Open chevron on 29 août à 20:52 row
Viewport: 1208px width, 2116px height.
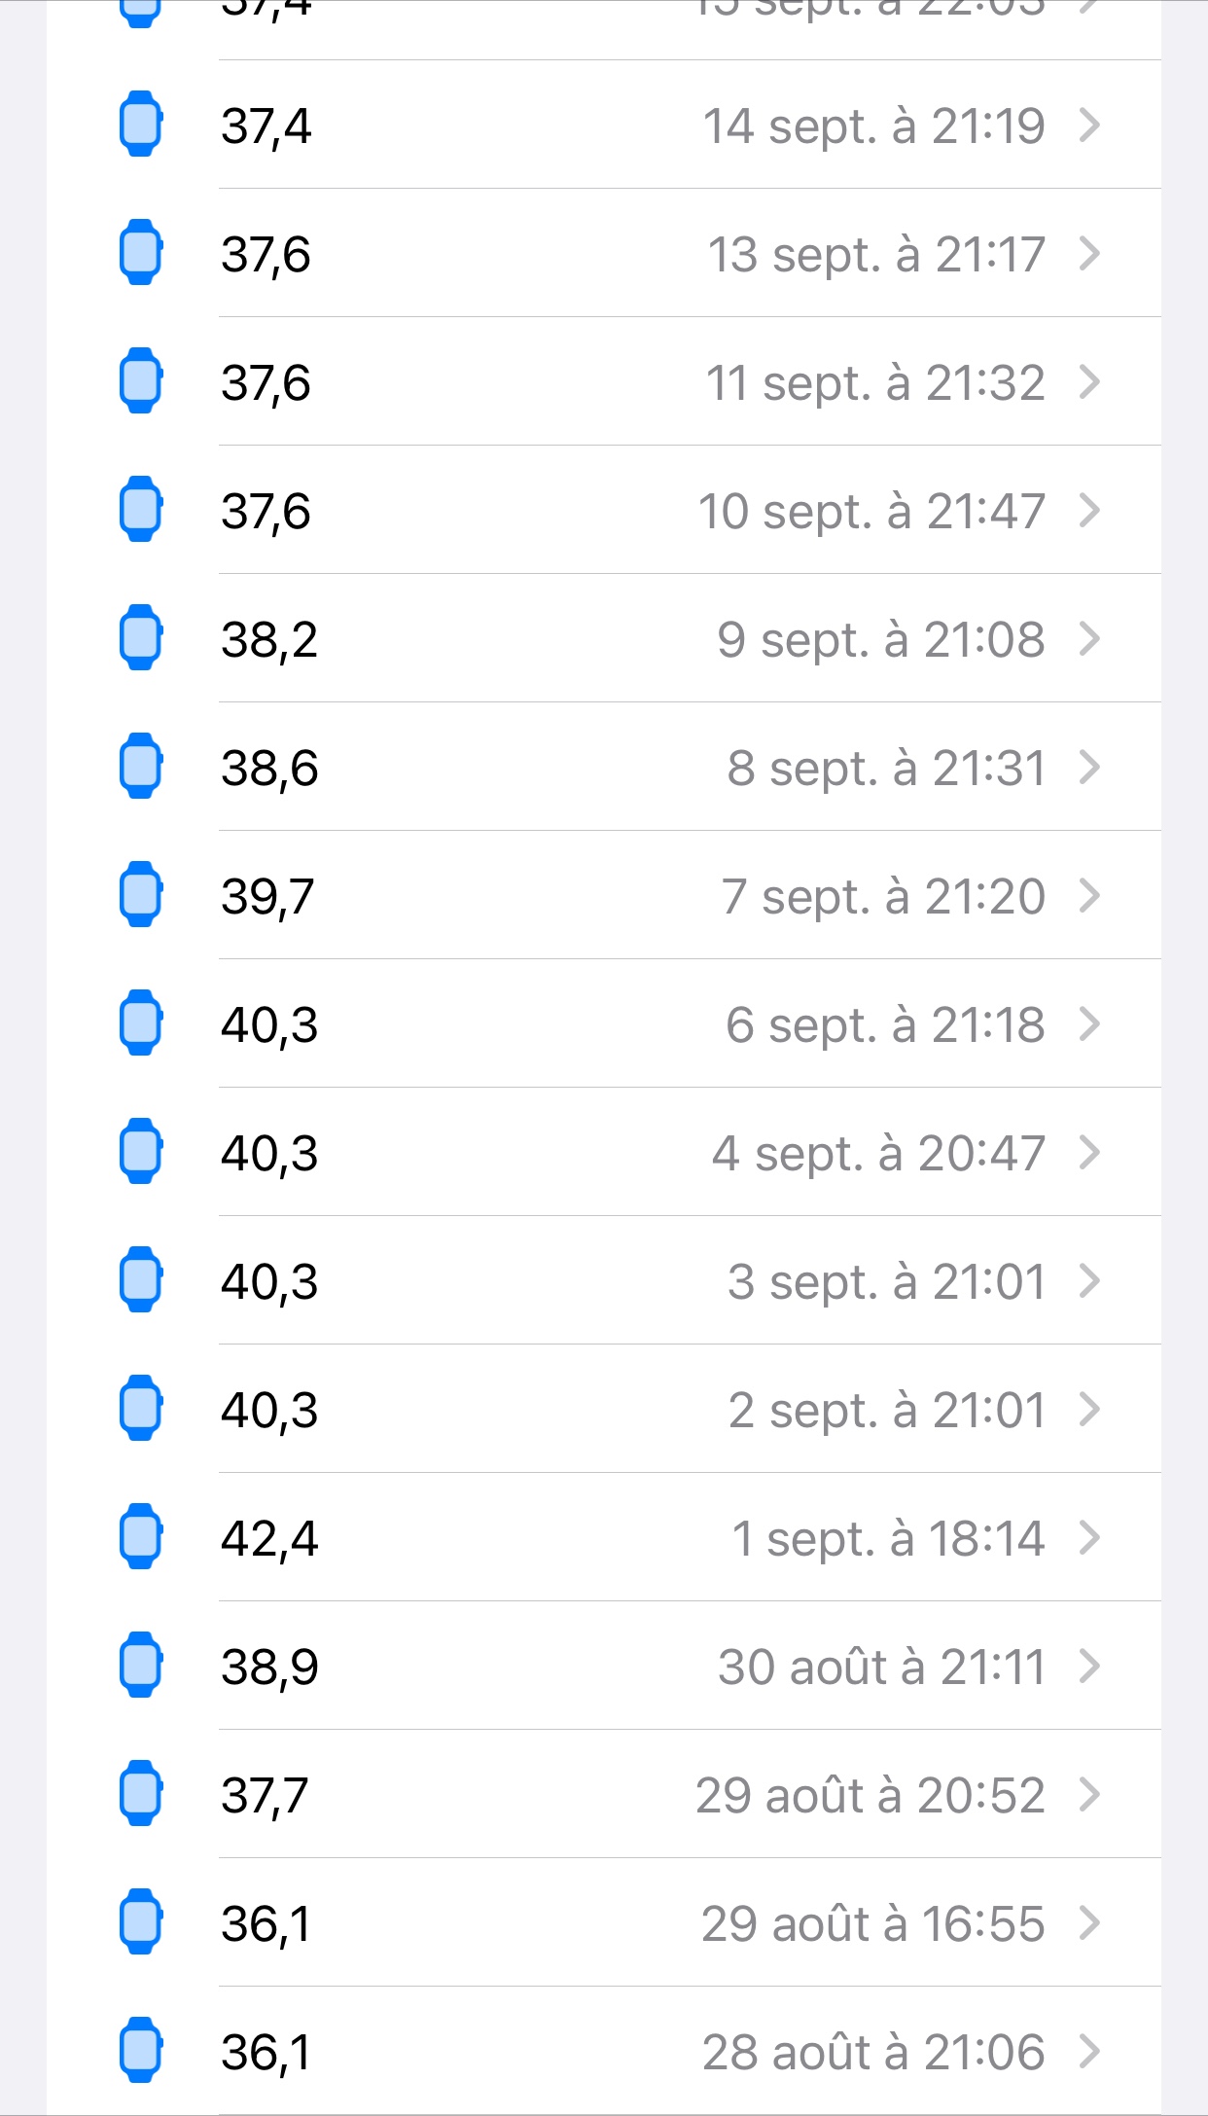point(1089,1795)
